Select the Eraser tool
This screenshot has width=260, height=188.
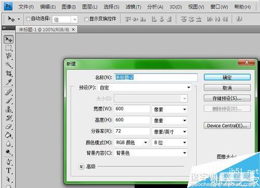tap(8, 127)
